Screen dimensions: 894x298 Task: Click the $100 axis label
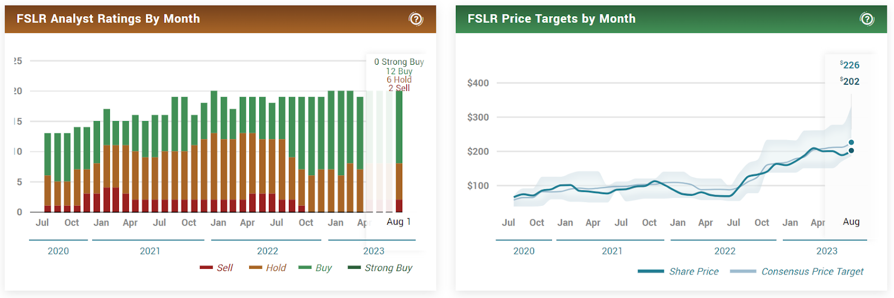coord(478,185)
